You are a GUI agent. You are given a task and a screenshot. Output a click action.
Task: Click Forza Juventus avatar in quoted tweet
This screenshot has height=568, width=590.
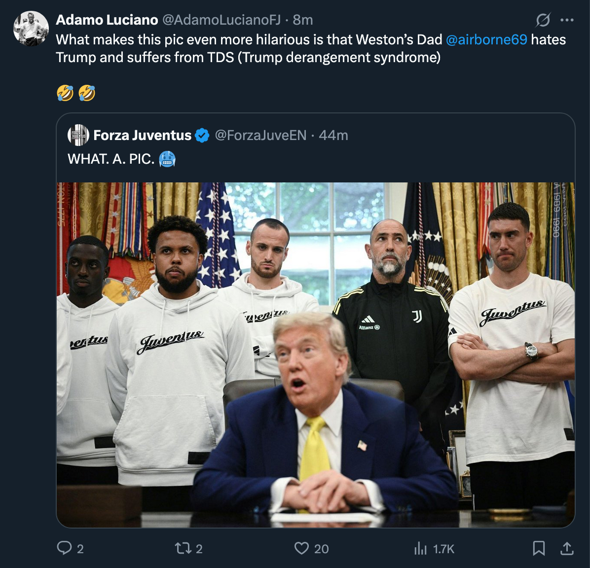pyautogui.click(x=78, y=135)
